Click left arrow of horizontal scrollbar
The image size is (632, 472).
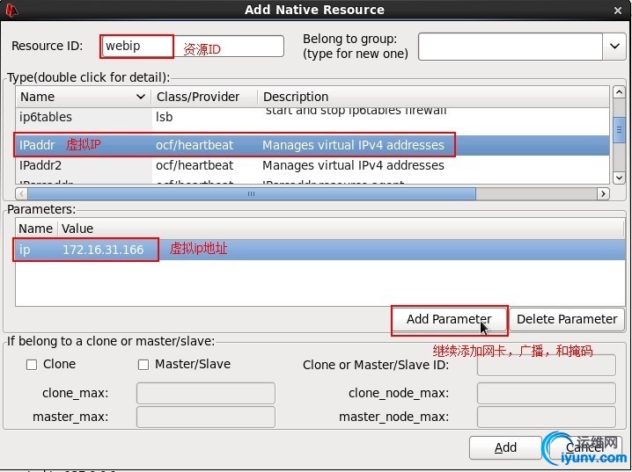(x=21, y=194)
